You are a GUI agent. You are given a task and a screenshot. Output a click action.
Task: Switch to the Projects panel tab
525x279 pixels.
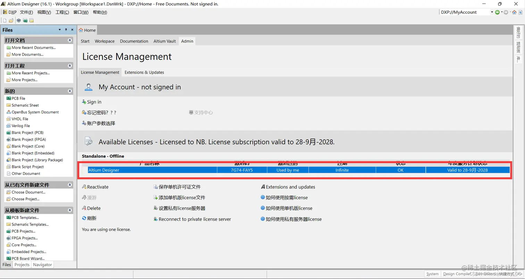22,264
